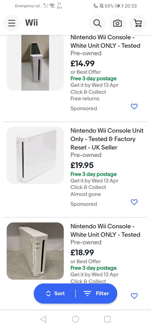Open 'Tested & Factory Reset - UK Seller' listing
Image resolution: width=151 pixels, height=328 pixels.
(107, 139)
